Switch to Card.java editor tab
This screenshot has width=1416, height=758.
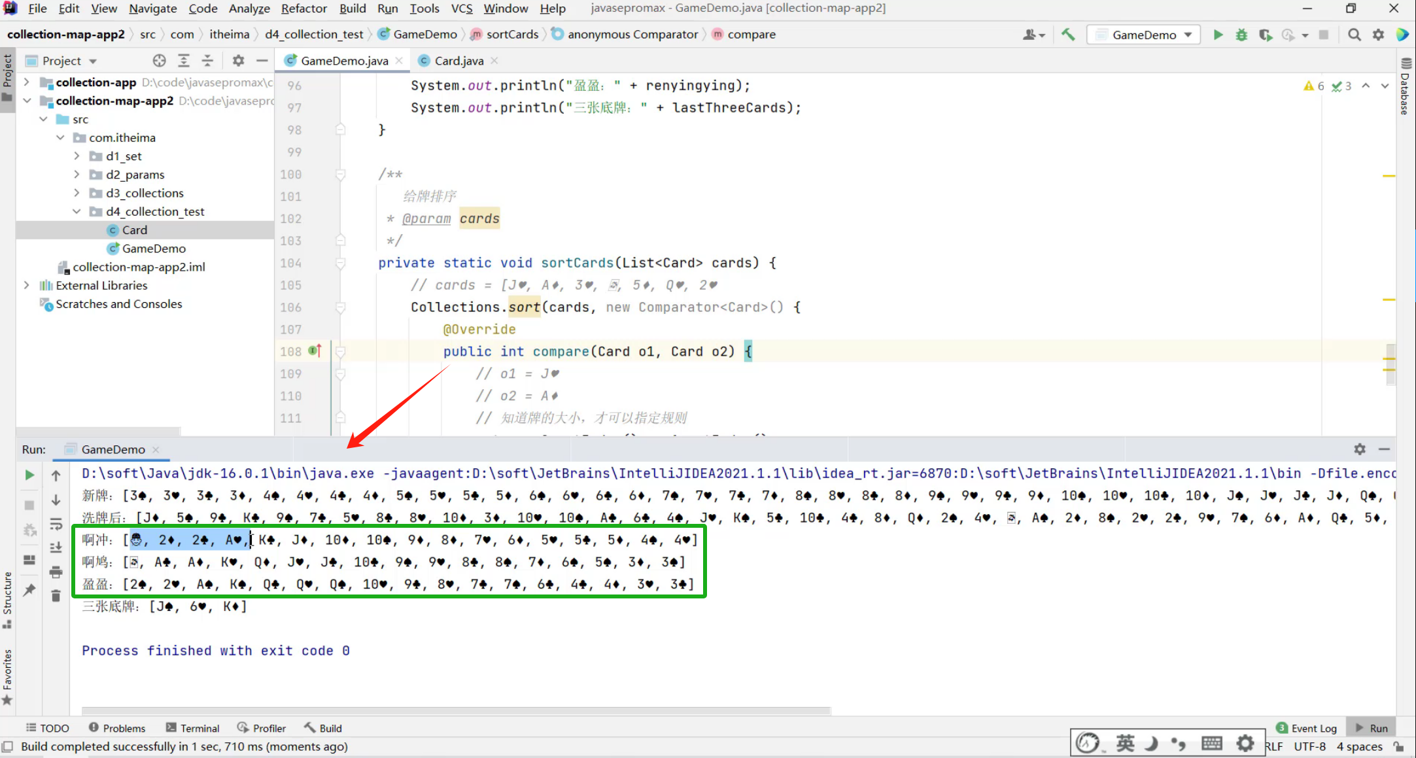tap(458, 61)
